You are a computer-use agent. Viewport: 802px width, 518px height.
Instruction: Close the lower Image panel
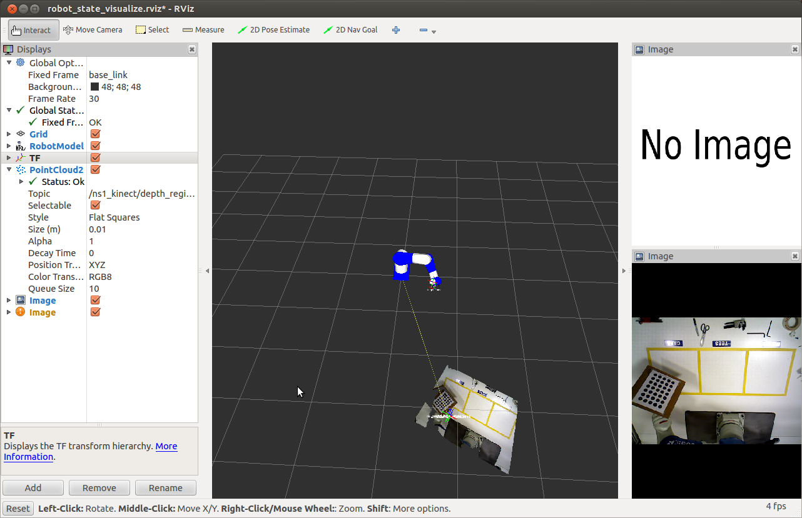(795, 256)
